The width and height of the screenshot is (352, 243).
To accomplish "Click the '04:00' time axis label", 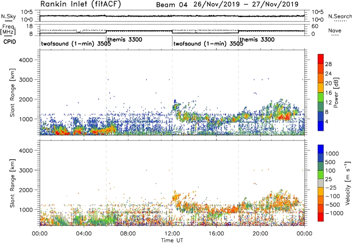I will click(84, 234).
